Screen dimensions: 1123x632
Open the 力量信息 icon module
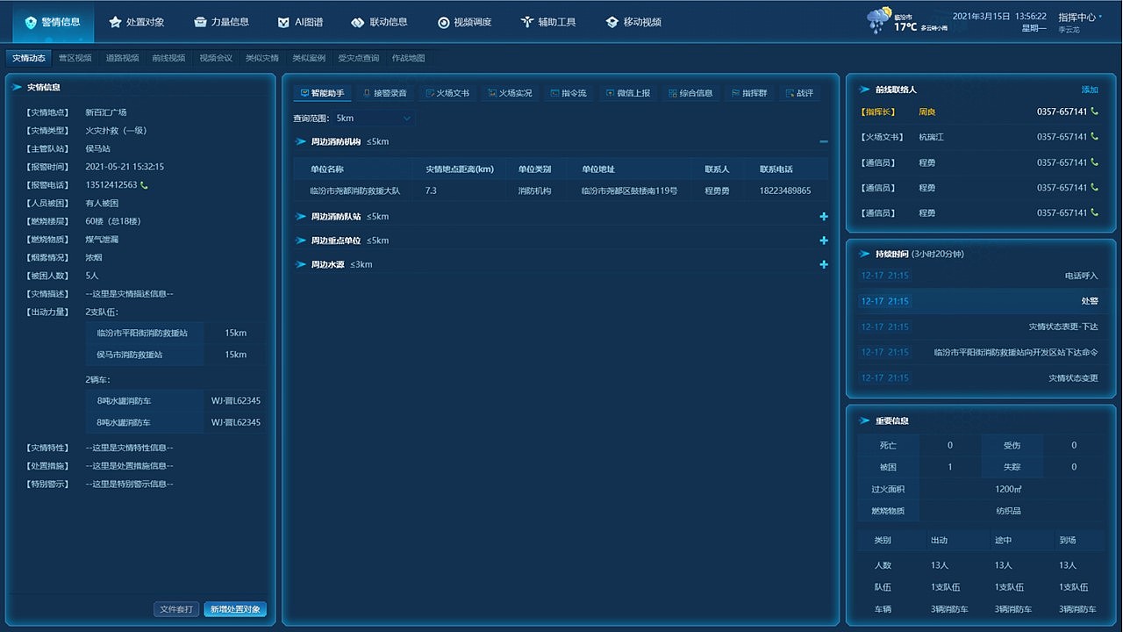pos(221,22)
